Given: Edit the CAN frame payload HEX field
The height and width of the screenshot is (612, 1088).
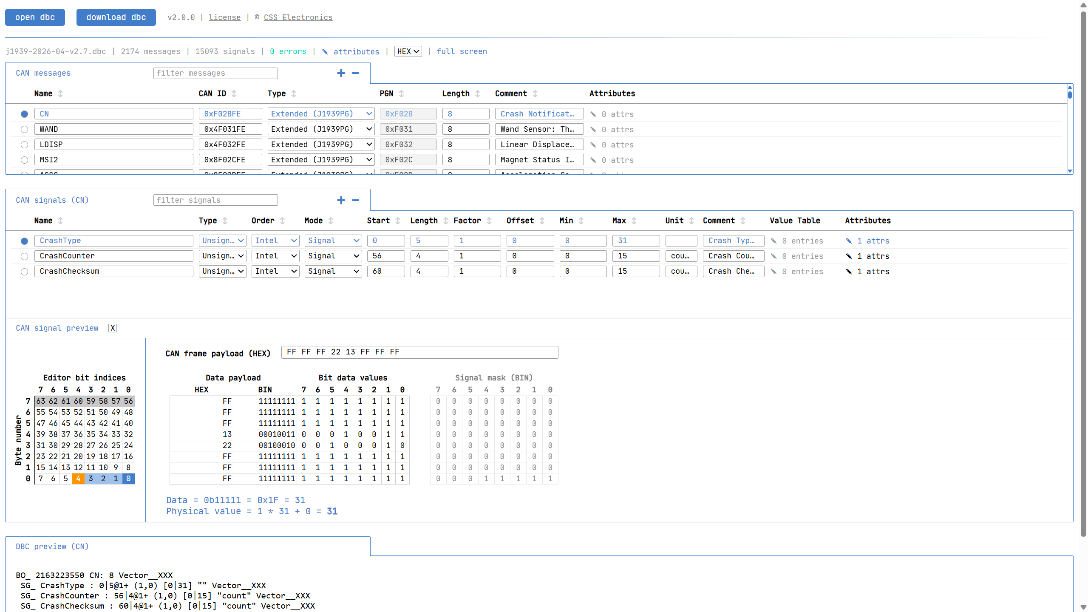Looking at the screenshot, I should tap(419, 352).
